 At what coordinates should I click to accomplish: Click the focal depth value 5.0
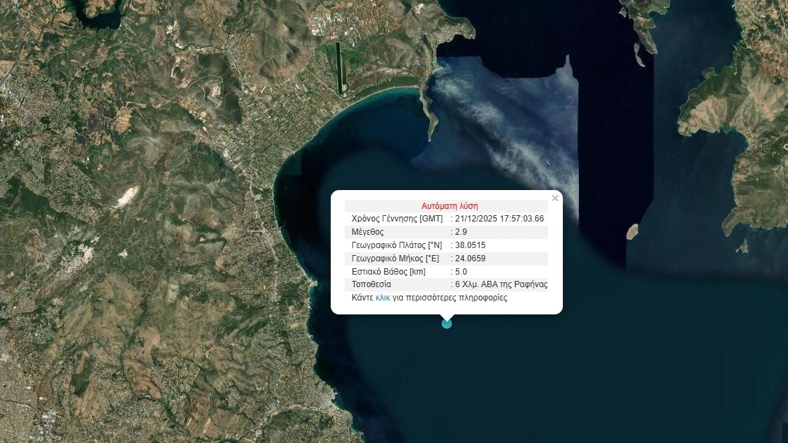point(461,272)
